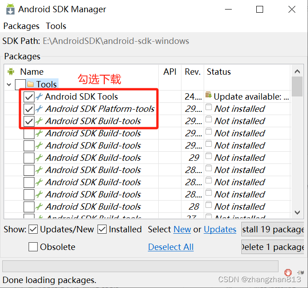Click the API column header
Viewport: 308px width, 288px height.
coord(170,72)
